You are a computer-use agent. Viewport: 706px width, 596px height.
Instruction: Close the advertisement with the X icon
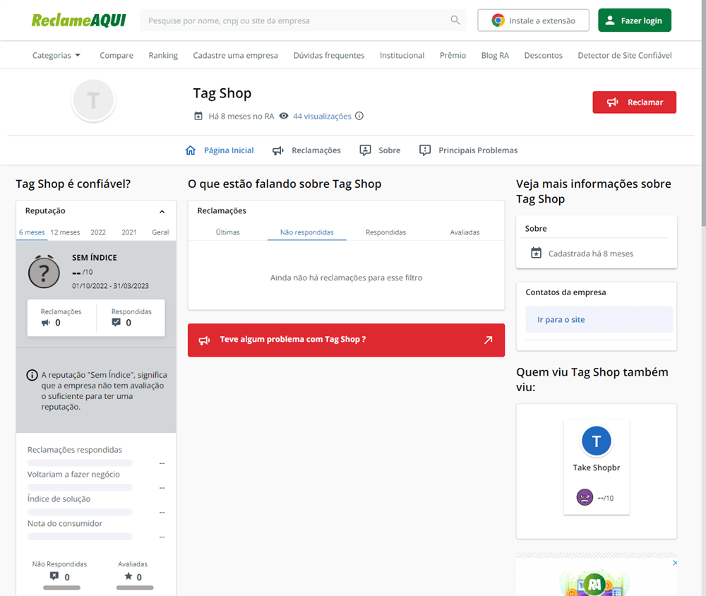(675, 563)
